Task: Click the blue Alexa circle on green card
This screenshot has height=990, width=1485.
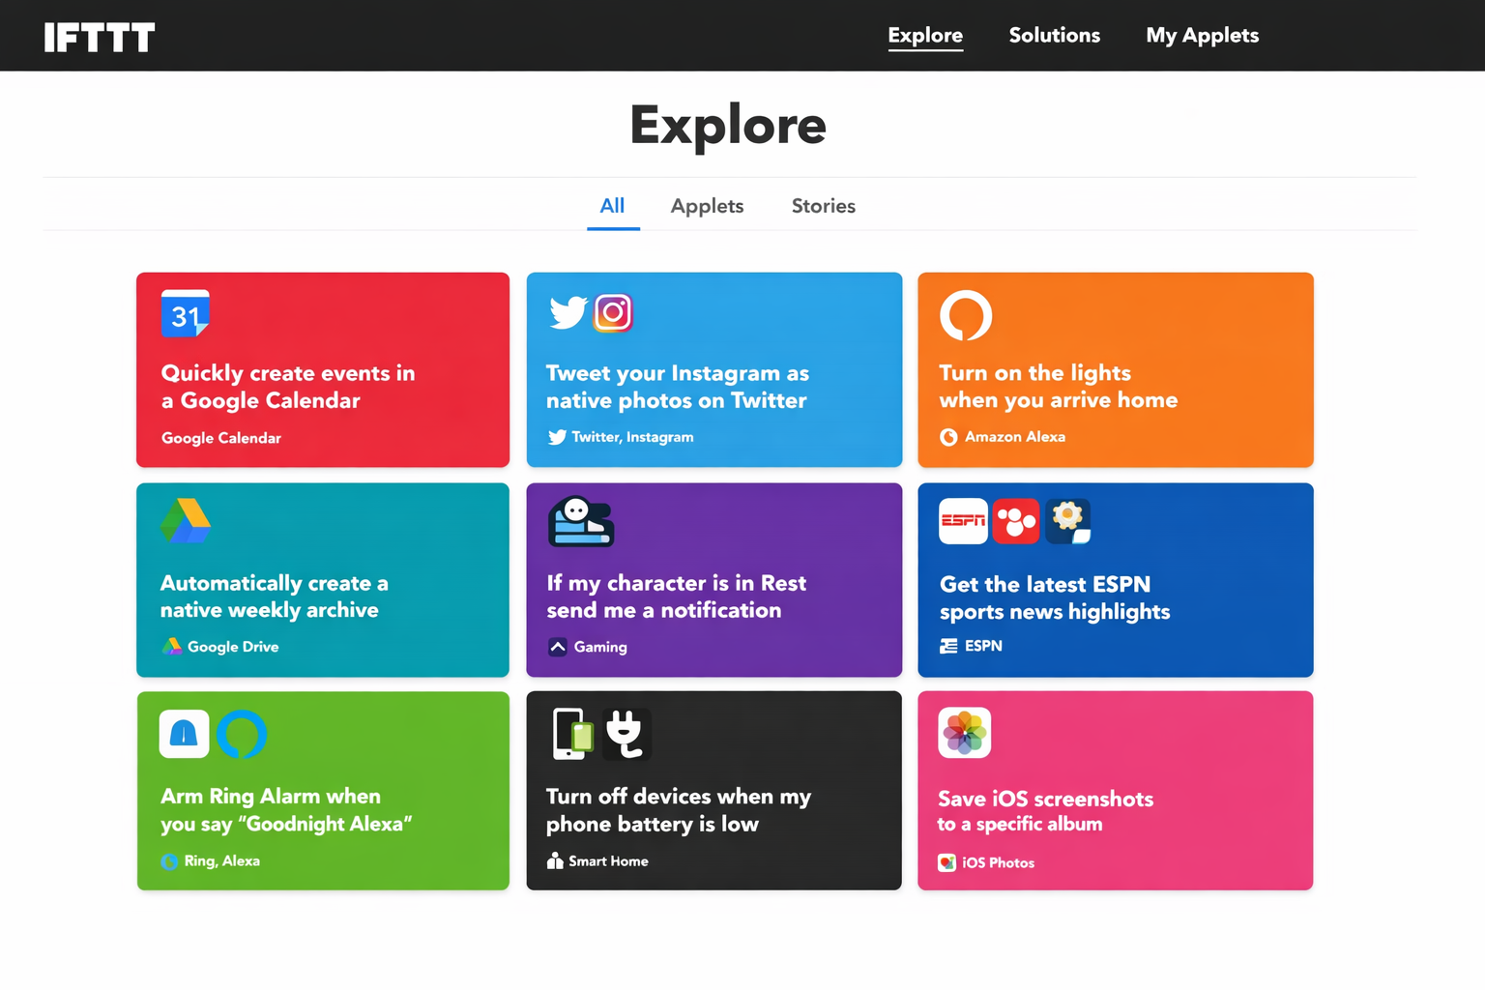Action: pyautogui.click(x=241, y=734)
